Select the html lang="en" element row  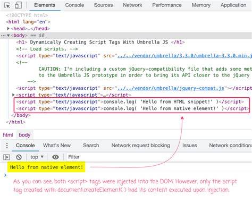click(x=28, y=22)
